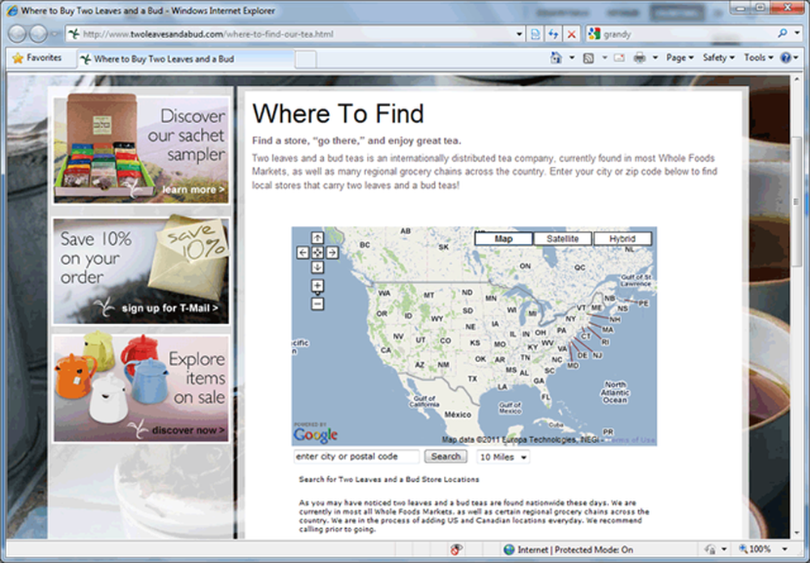810x563 pixels.
Task: Open the recent pages dropdown beside Forward
Action: (x=55, y=34)
